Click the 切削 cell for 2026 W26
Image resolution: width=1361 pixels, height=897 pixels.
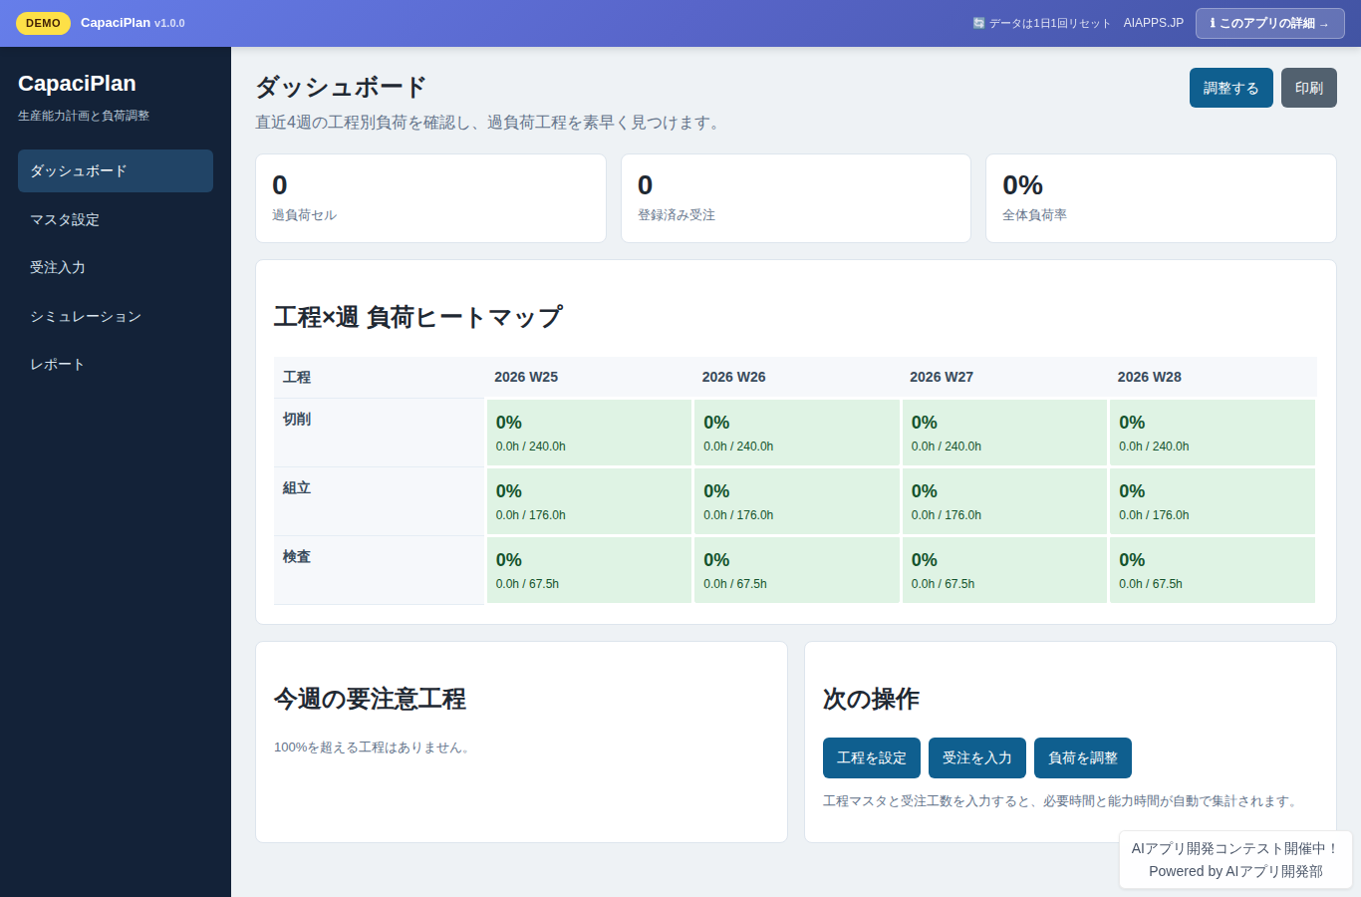pyautogui.click(x=797, y=433)
